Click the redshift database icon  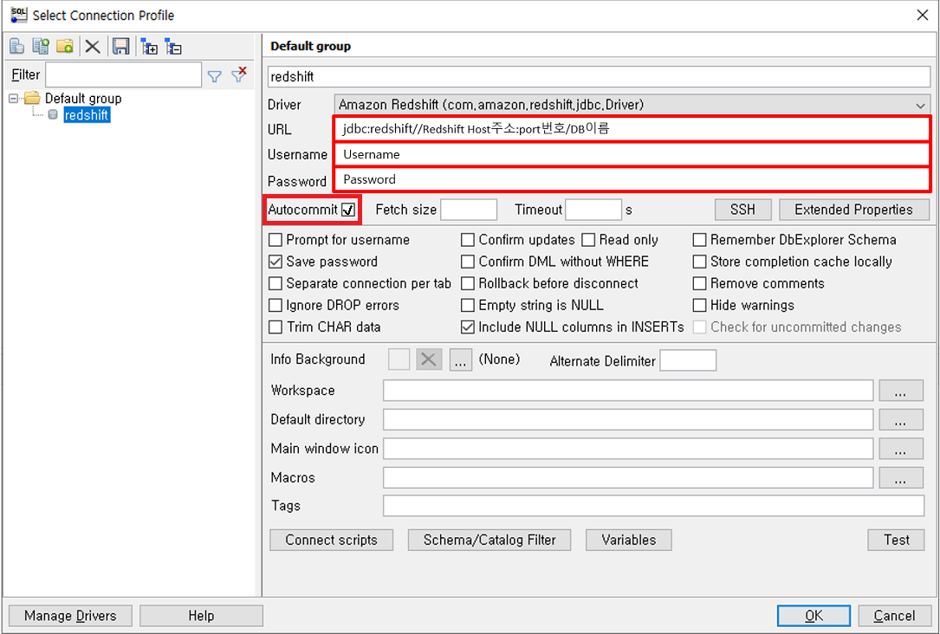point(53,114)
